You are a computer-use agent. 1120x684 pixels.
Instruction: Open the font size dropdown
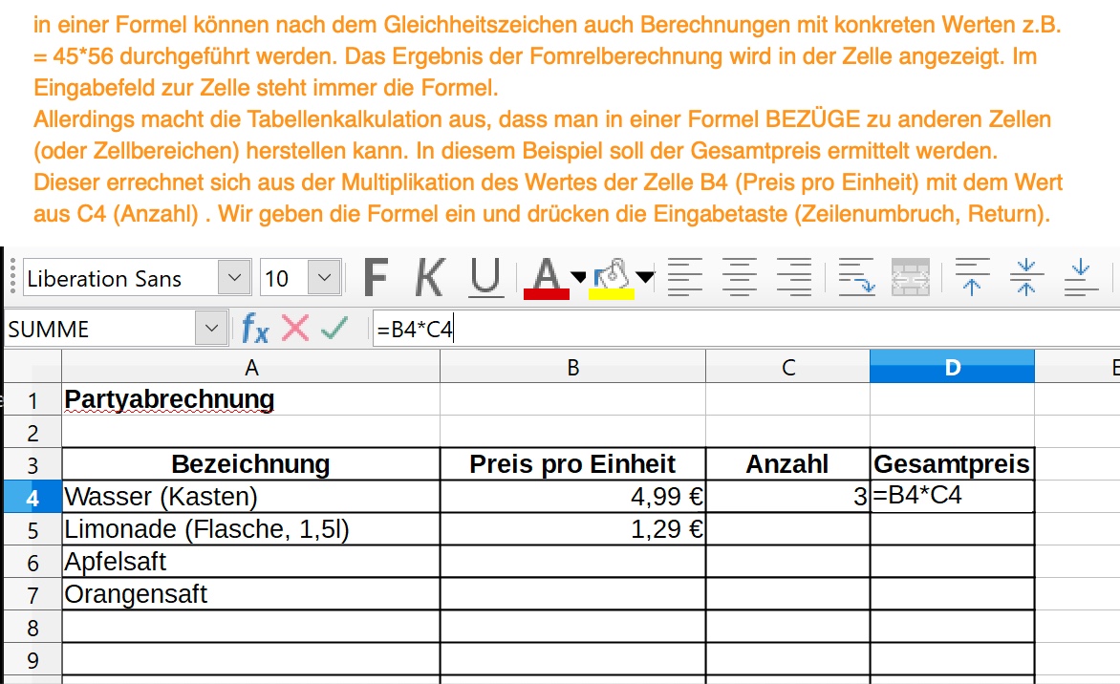[x=325, y=279]
